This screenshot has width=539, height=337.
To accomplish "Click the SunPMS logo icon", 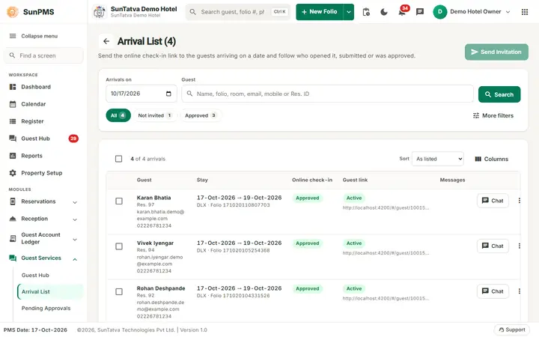I will 13,12.
